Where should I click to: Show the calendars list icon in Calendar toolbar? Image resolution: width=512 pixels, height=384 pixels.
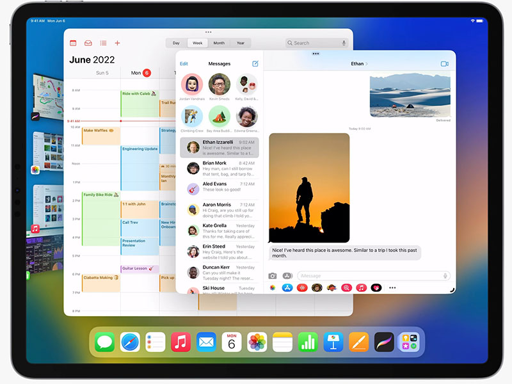coord(102,43)
